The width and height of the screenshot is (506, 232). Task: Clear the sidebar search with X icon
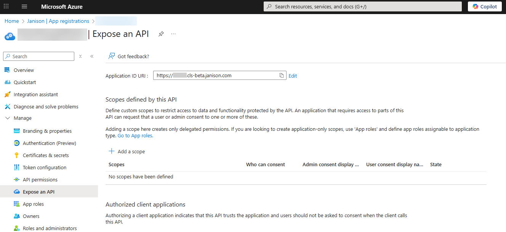[x=80, y=56]
